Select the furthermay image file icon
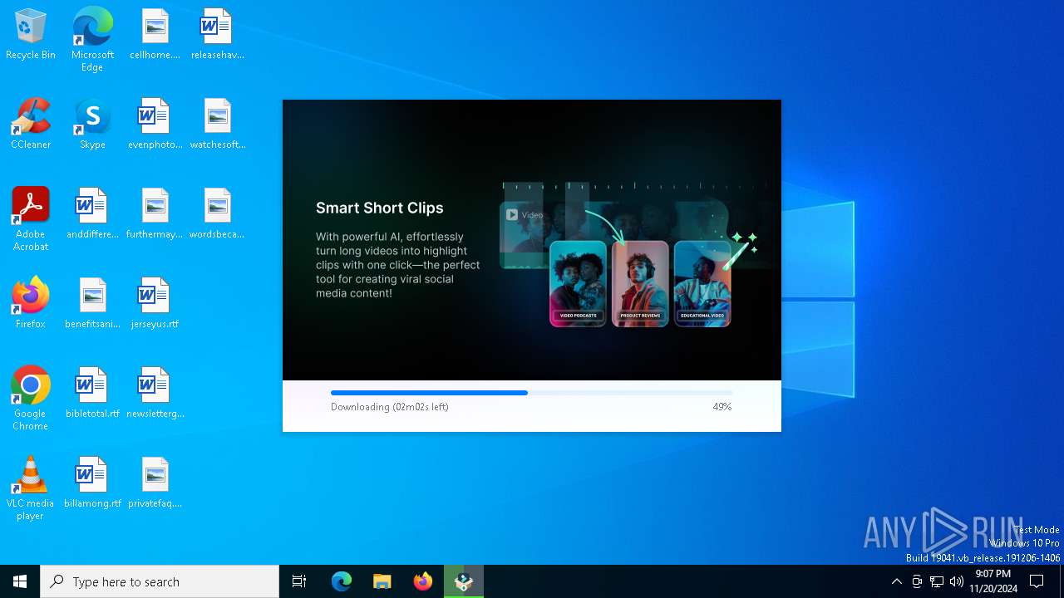Image resolution: width=1064 pixels, height=598 pixels. click(x=155, y=214)
